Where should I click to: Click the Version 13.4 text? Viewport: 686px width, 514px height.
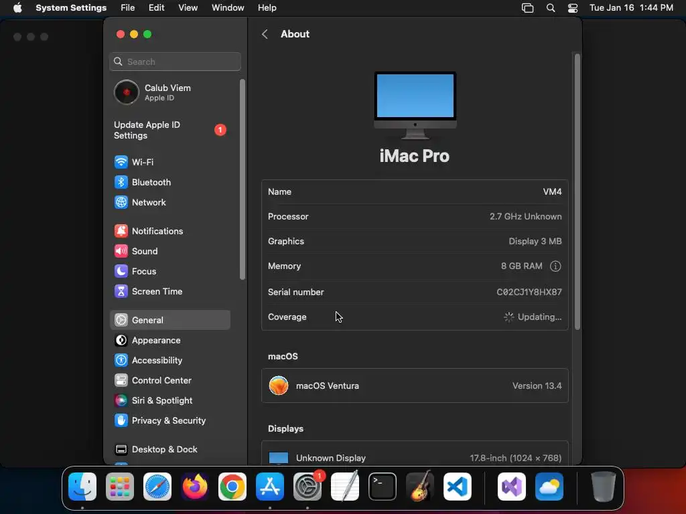coord(537,386)
